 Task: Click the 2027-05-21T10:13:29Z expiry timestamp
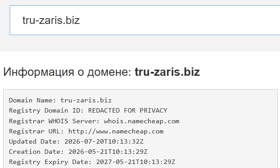click(x=136, y=162)
